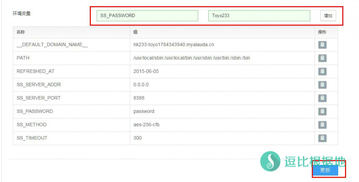
Task: Focus the variable name field SS_PASSWORD
Action: (x=147, y=16)
